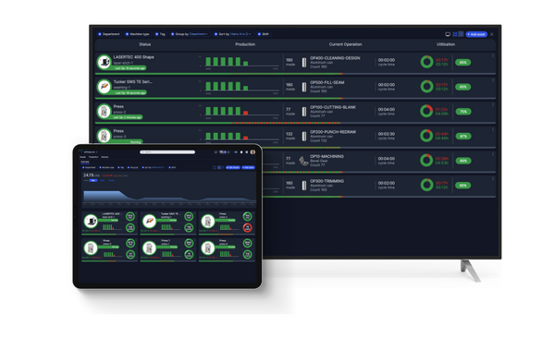
Task: Click utilization donut in OP10-MACHINING row
Action: tap(426, 160)
